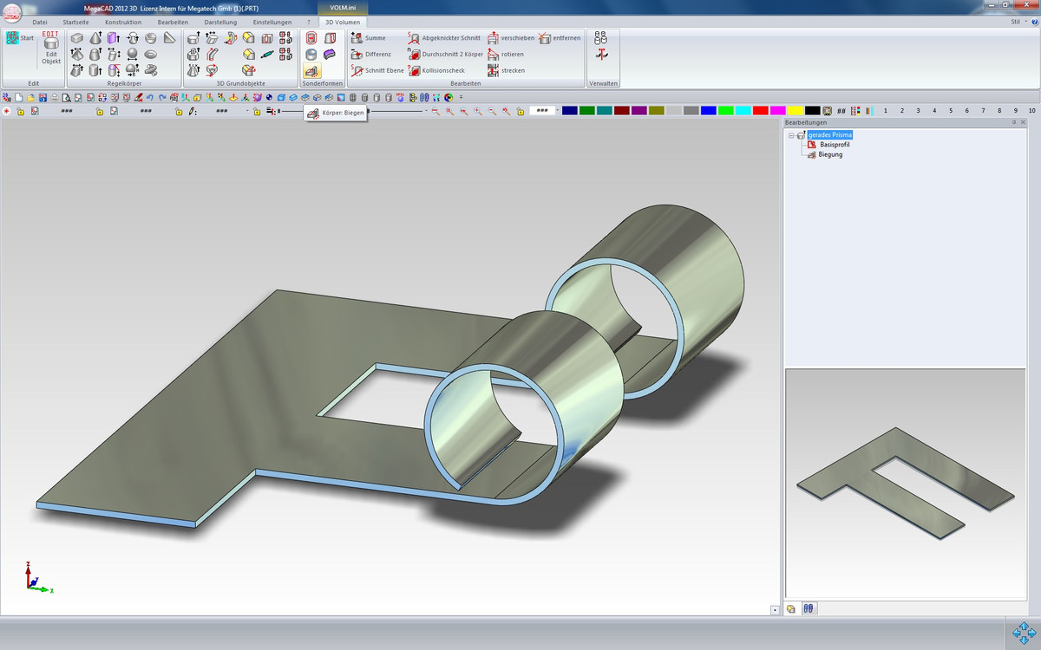Collapse the gerades Prisma tree node
Image resolution: width=1041 pixels, height=650 pixels.
click(x=791, y=135)
